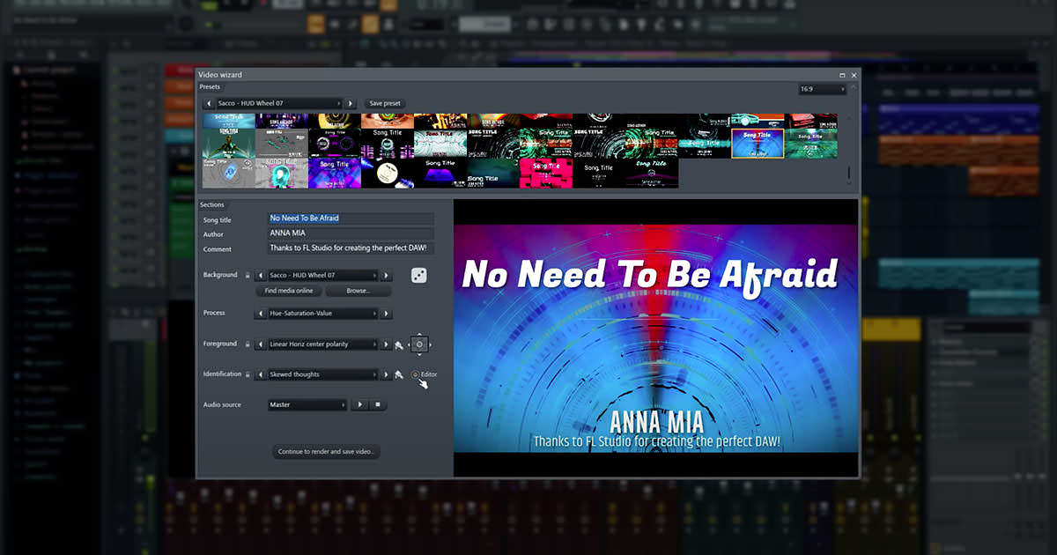Stop the audio source preview
Image resolution: width=1057 pixels, height=555 pixels.
coord(377,405)
